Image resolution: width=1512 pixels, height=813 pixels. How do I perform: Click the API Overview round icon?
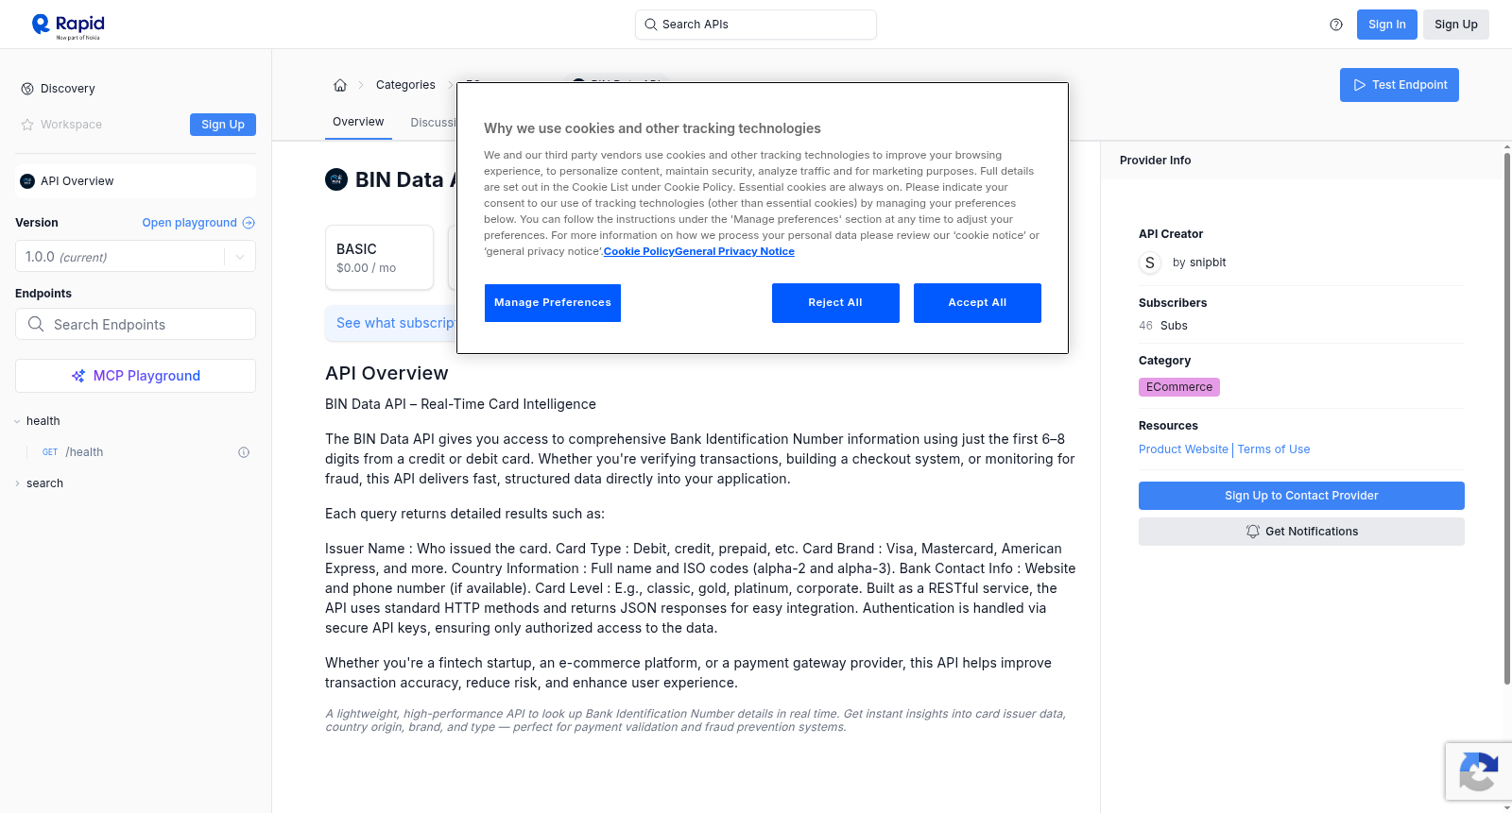point(27,181)
